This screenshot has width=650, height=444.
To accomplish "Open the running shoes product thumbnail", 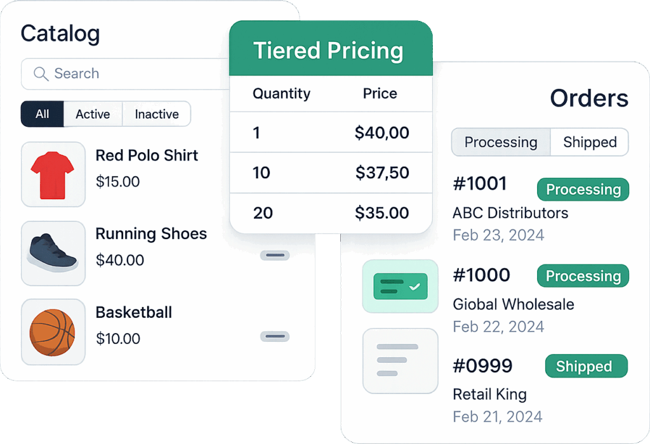I will [53, 253].
